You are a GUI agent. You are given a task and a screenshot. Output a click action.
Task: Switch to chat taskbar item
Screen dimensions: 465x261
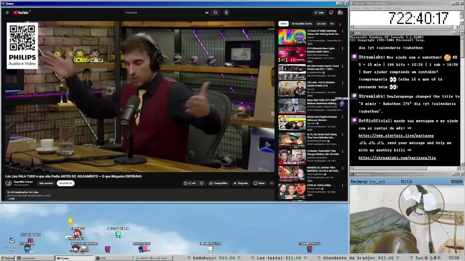point(113,258)
